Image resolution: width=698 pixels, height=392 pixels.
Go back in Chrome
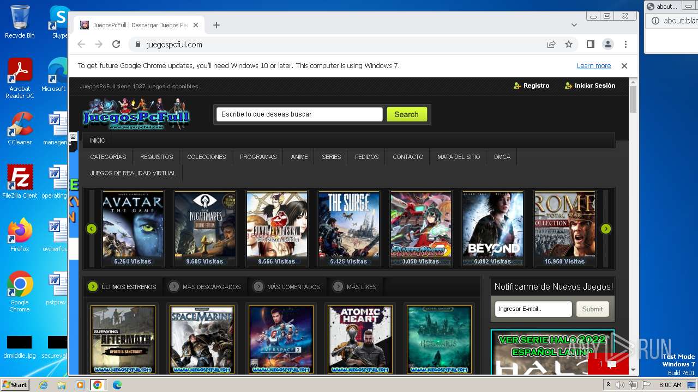coord(81,44)
